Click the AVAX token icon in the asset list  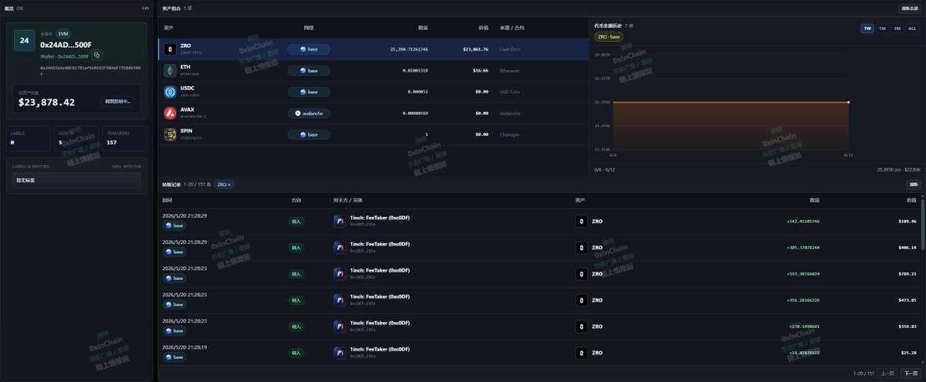[170, 113]
